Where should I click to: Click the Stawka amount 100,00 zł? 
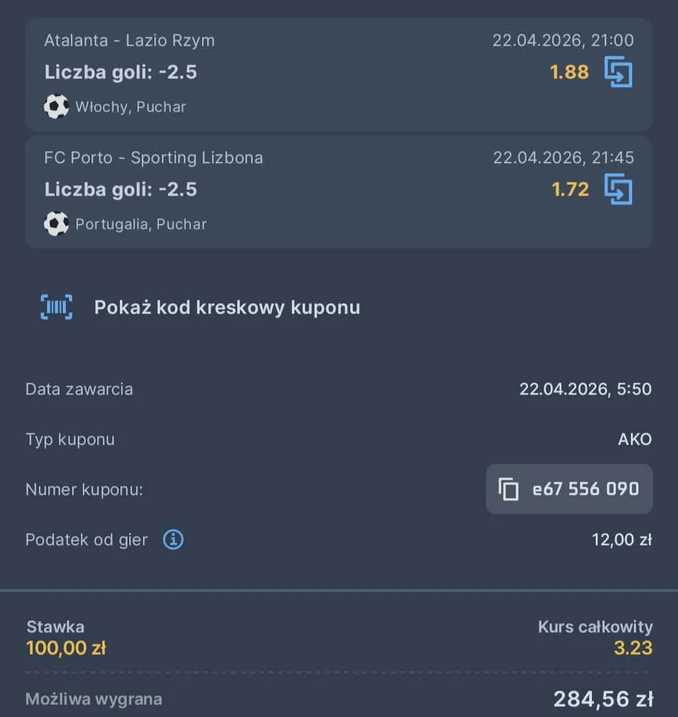pyautogui.click(x=66, y=647)
